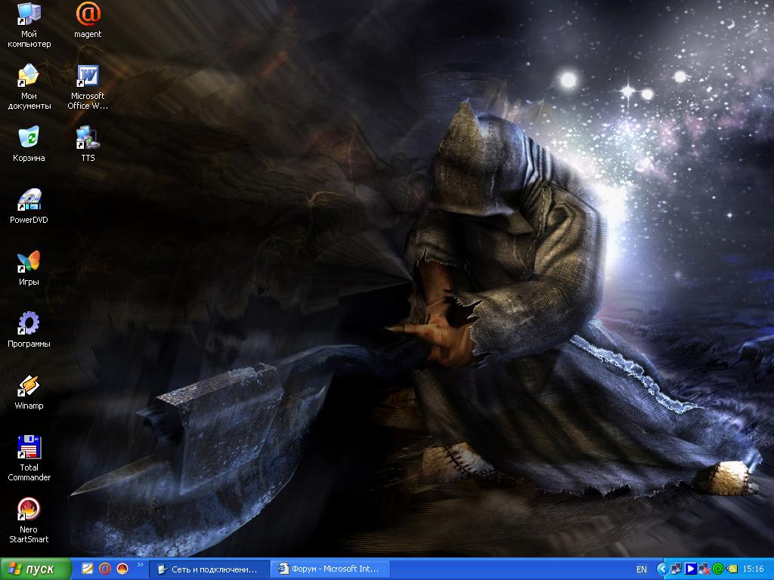Select the Nero StartSmart desktop shortcut
This screenshot has width=774, height=580.
click(x=29, y=520)
